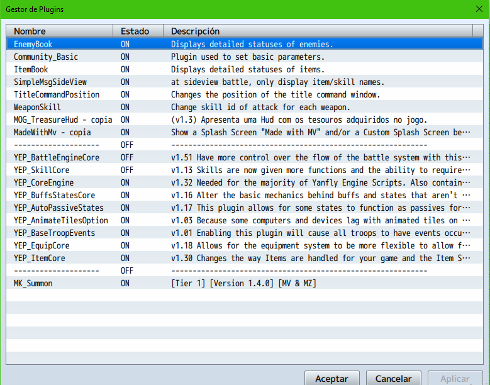This screenshot has width=490, height=385.
Task: Select the Community_Basic plugin name
Action: click(x=46, y=57)
